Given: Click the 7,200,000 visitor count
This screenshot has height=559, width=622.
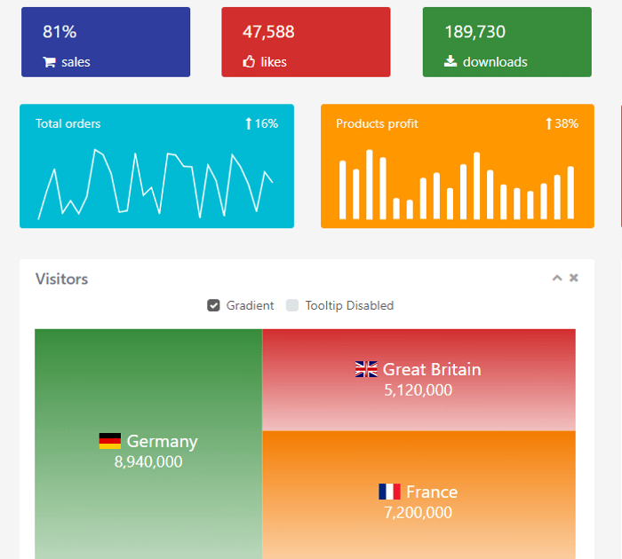Looking at the screenshot, I should tap(419, 513).
